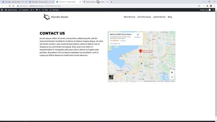The height and width of the screenshot is (122, 217).
Task: Switch to the second Edit Page tab
Action: tap(41, 2)
